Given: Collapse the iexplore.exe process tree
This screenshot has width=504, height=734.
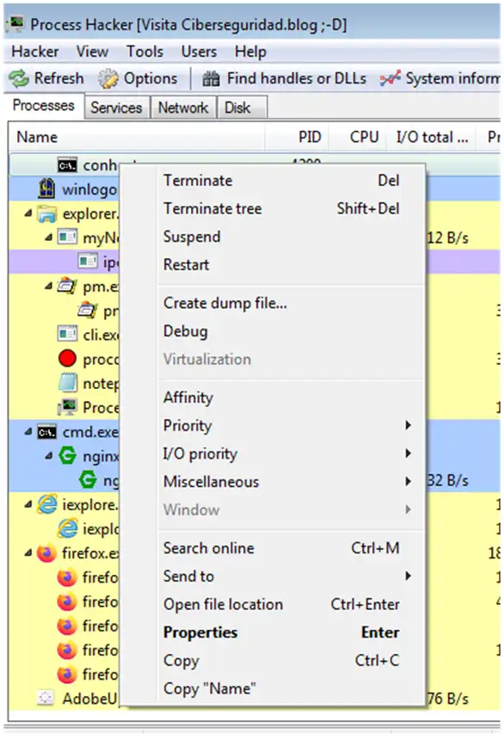Looking at the screenshot, I should coord(28,504).
